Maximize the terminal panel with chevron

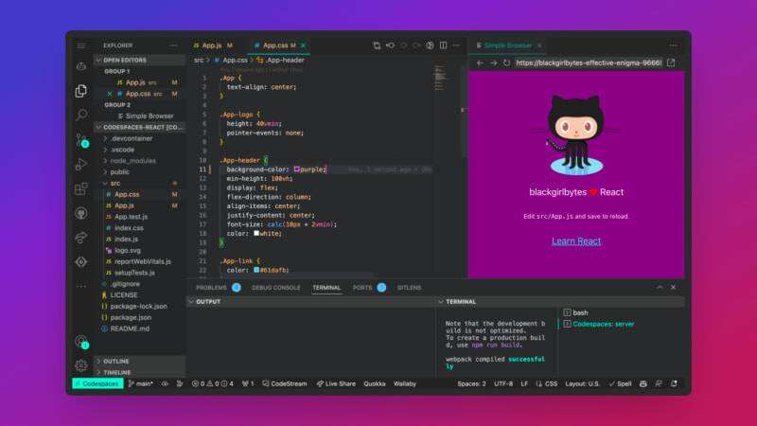(659, 287)
